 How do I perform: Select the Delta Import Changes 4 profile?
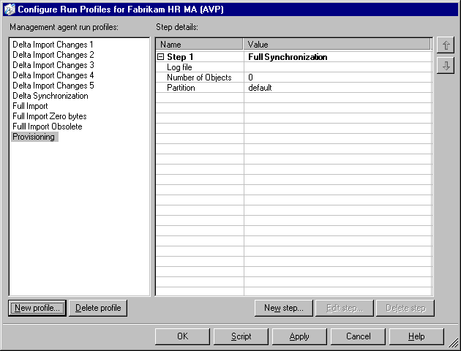click(x=53, y=75)
